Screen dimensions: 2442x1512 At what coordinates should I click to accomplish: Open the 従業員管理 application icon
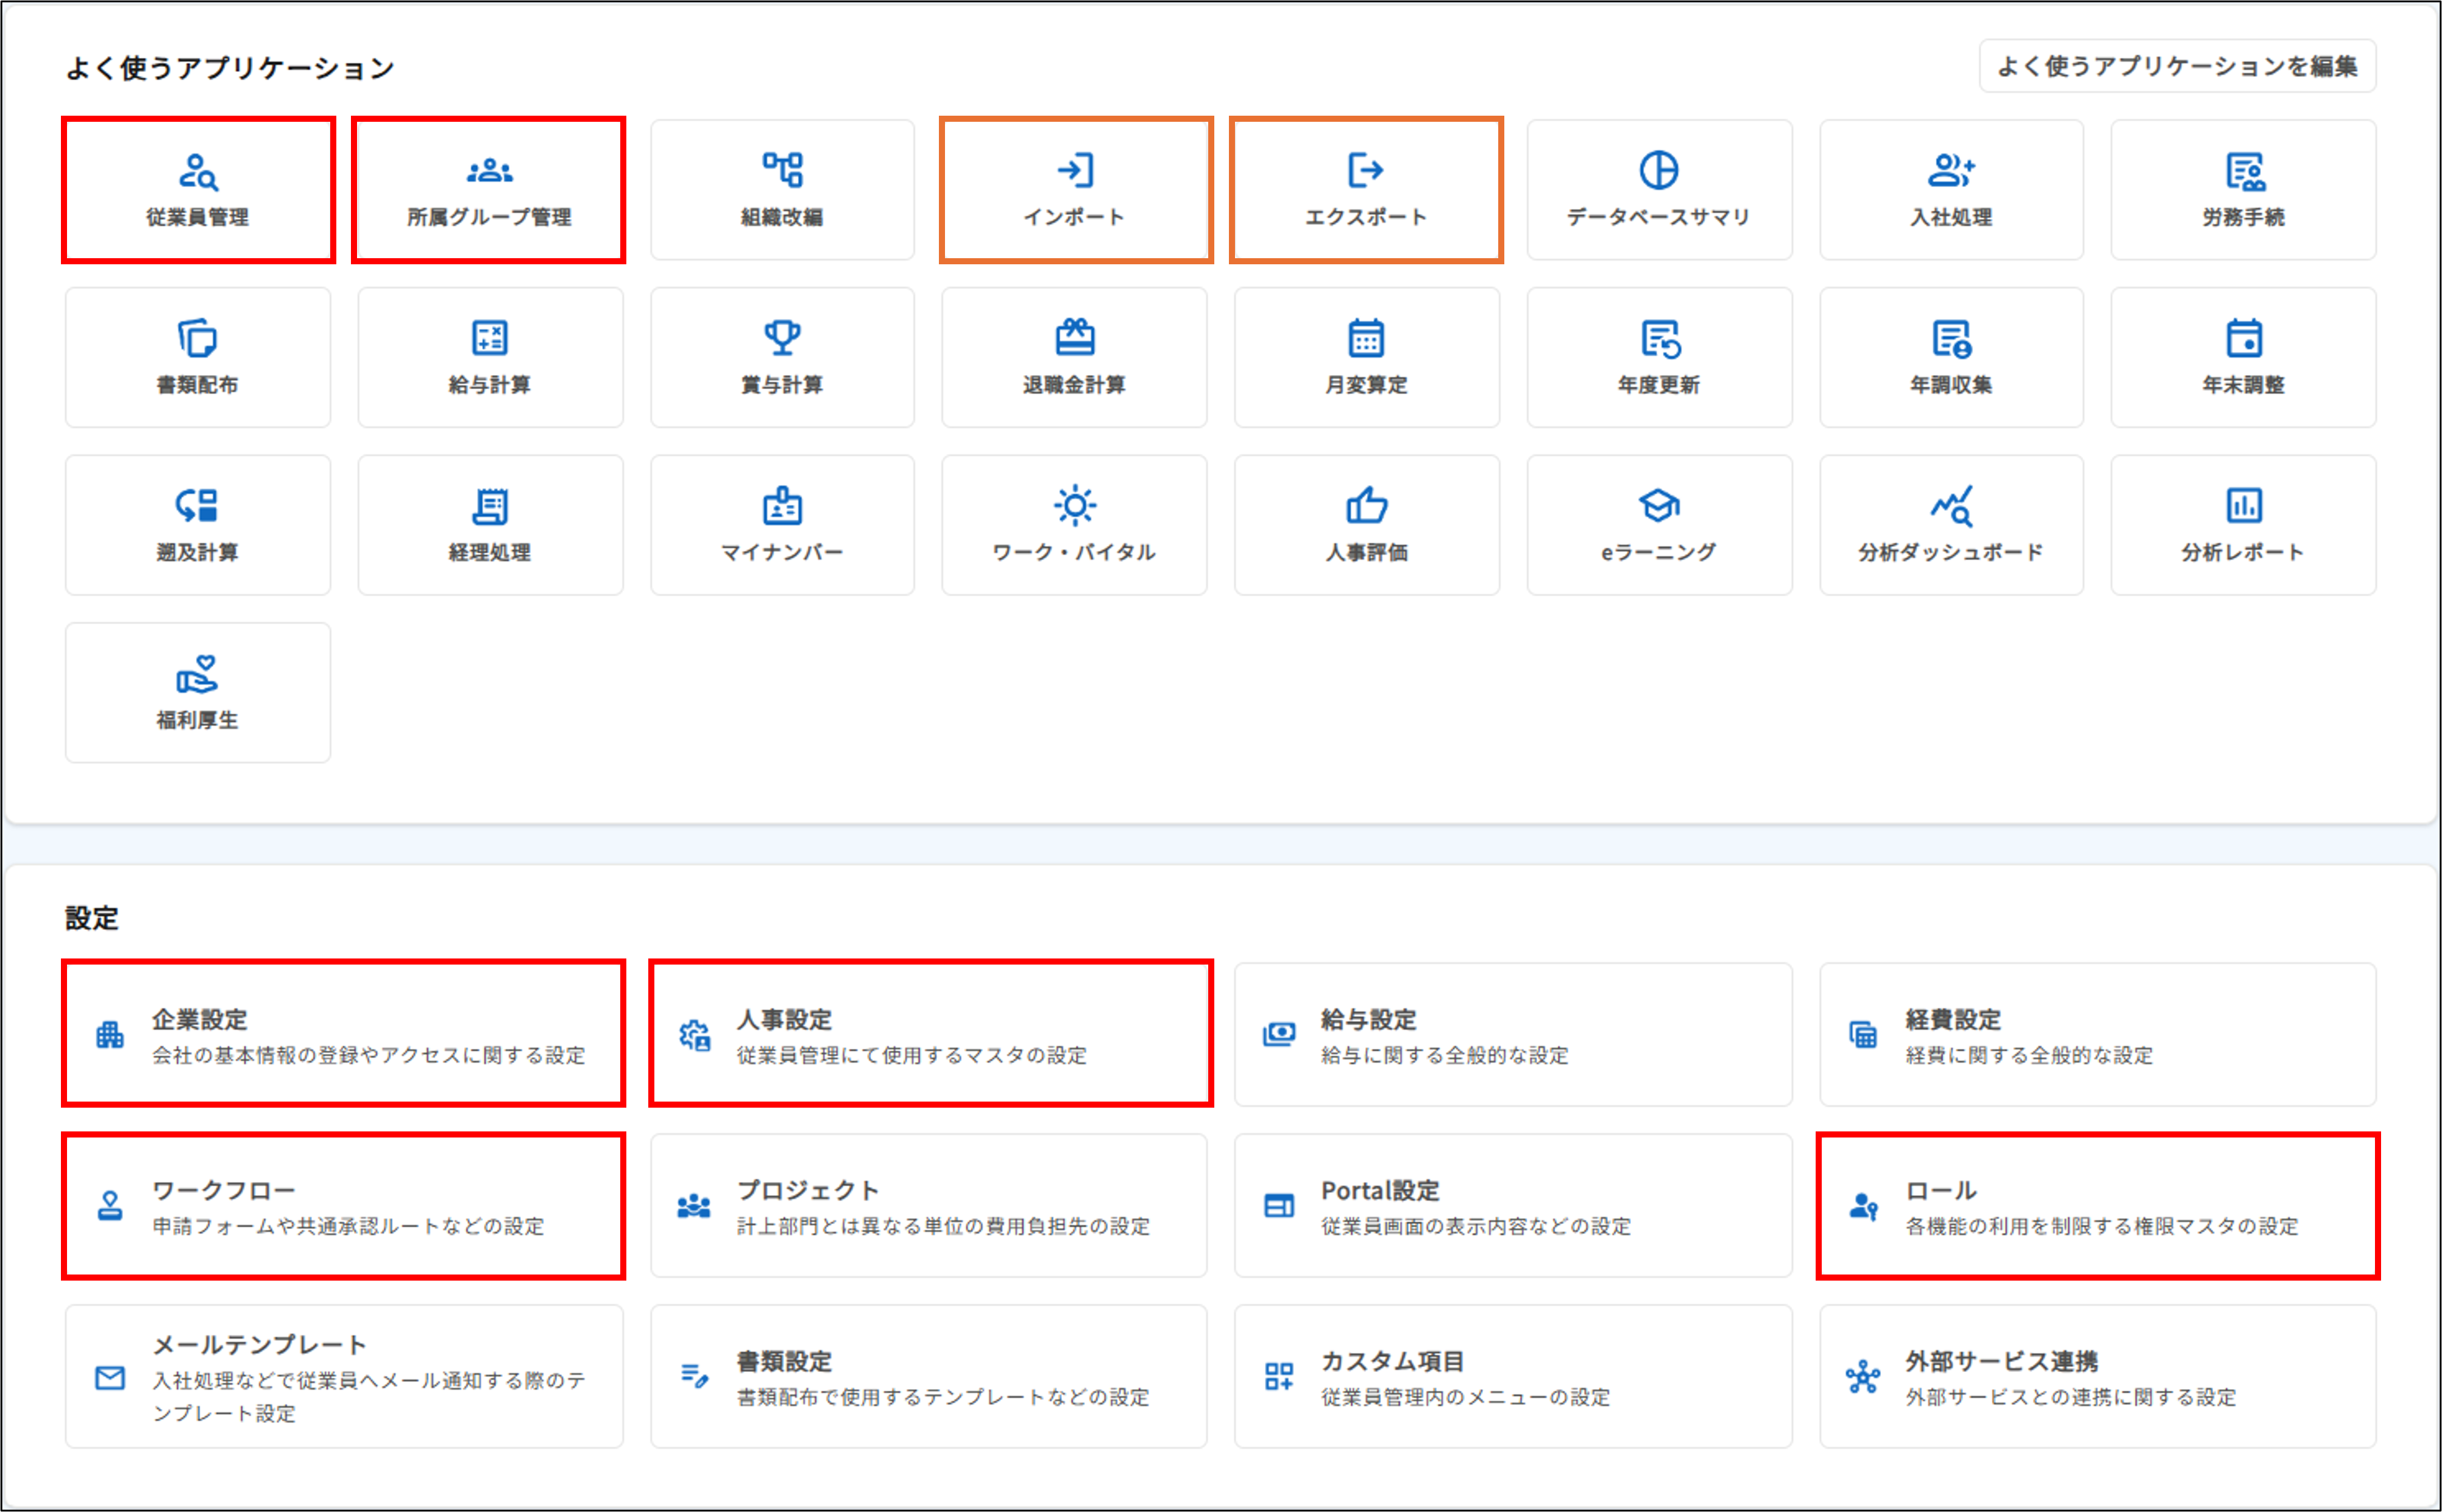[x=198, y=172]
